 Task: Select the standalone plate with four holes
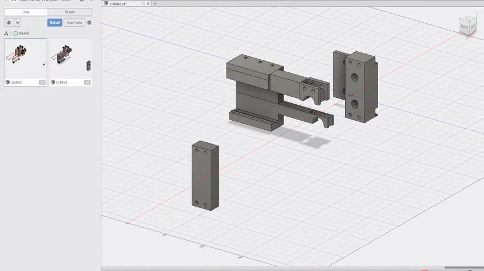click(x=206, y=175)
